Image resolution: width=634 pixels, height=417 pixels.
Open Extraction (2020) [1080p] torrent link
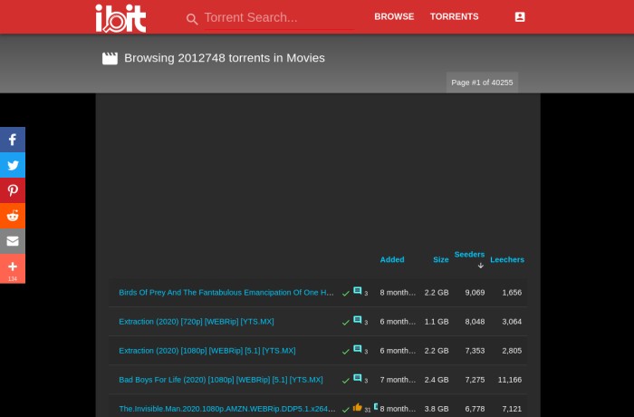tap(207, 351)
